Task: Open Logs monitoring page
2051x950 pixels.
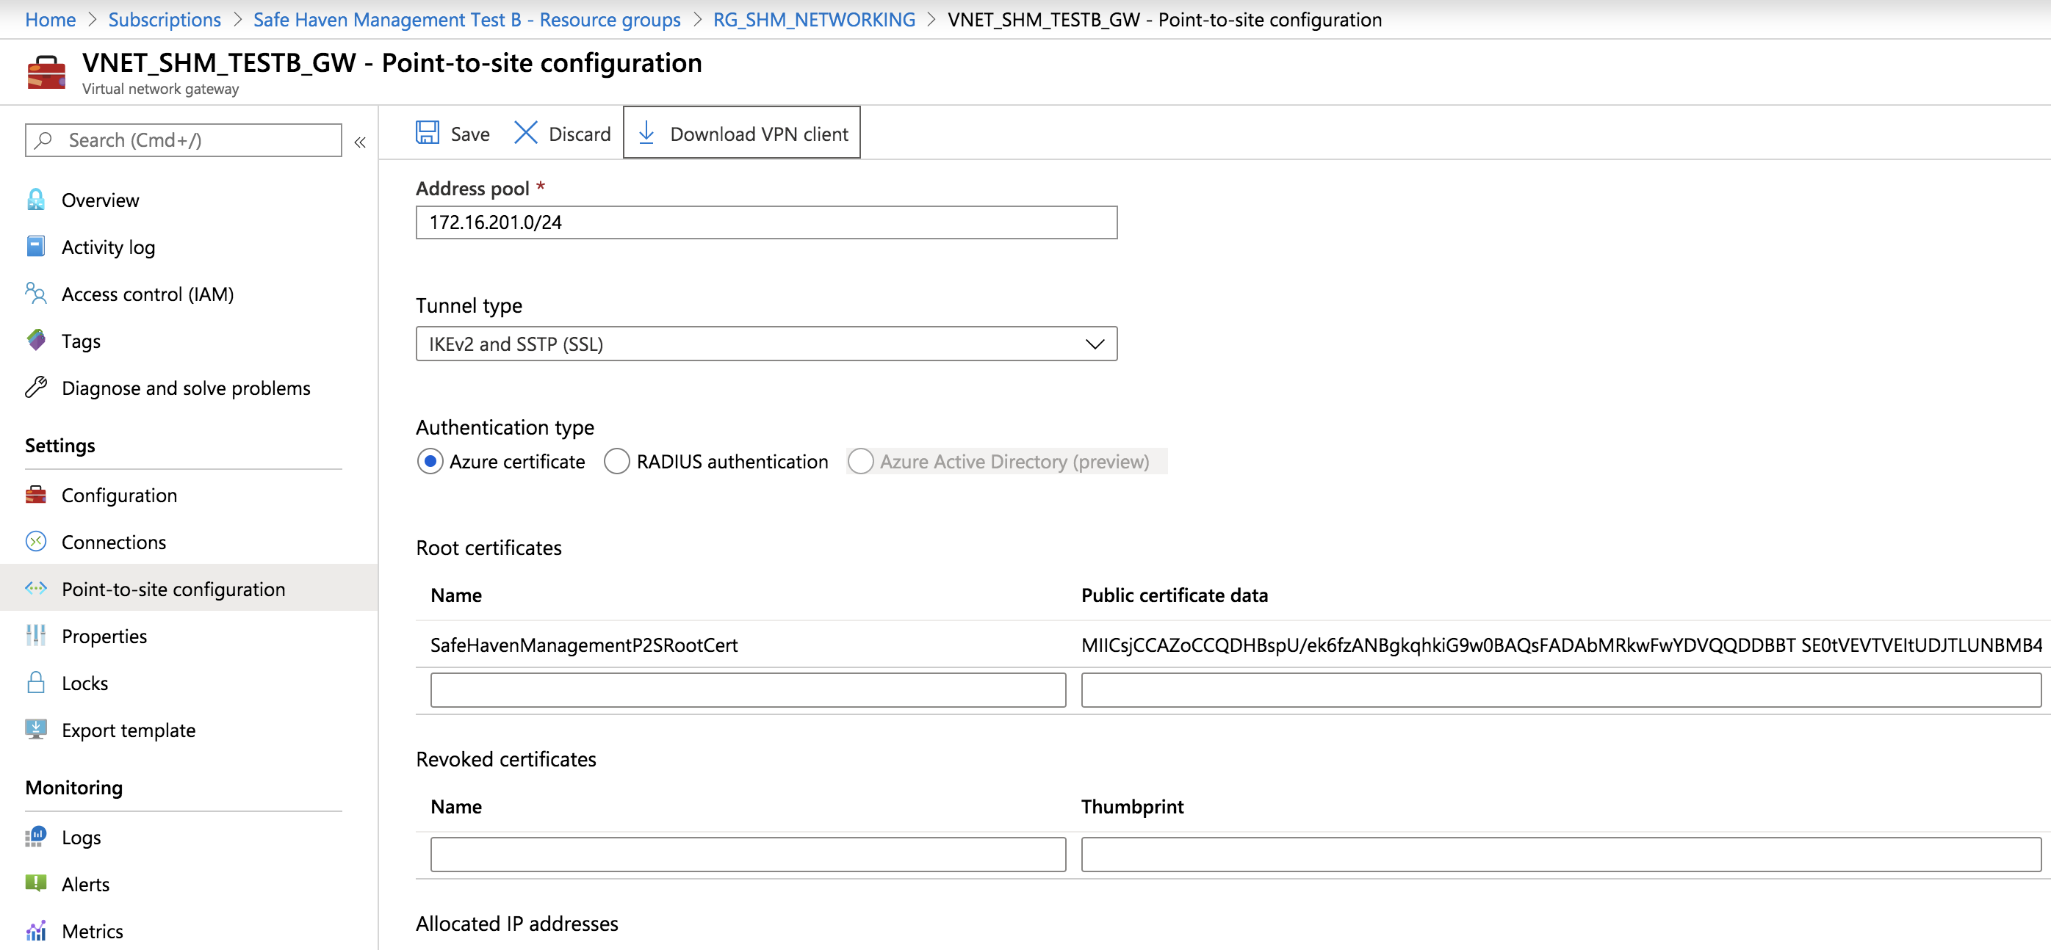Action: (x=82, y=838)
